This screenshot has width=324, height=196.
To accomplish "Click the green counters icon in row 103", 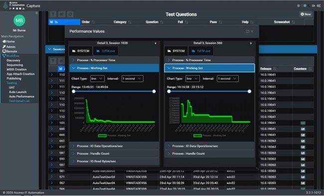I will click(303, 123).
